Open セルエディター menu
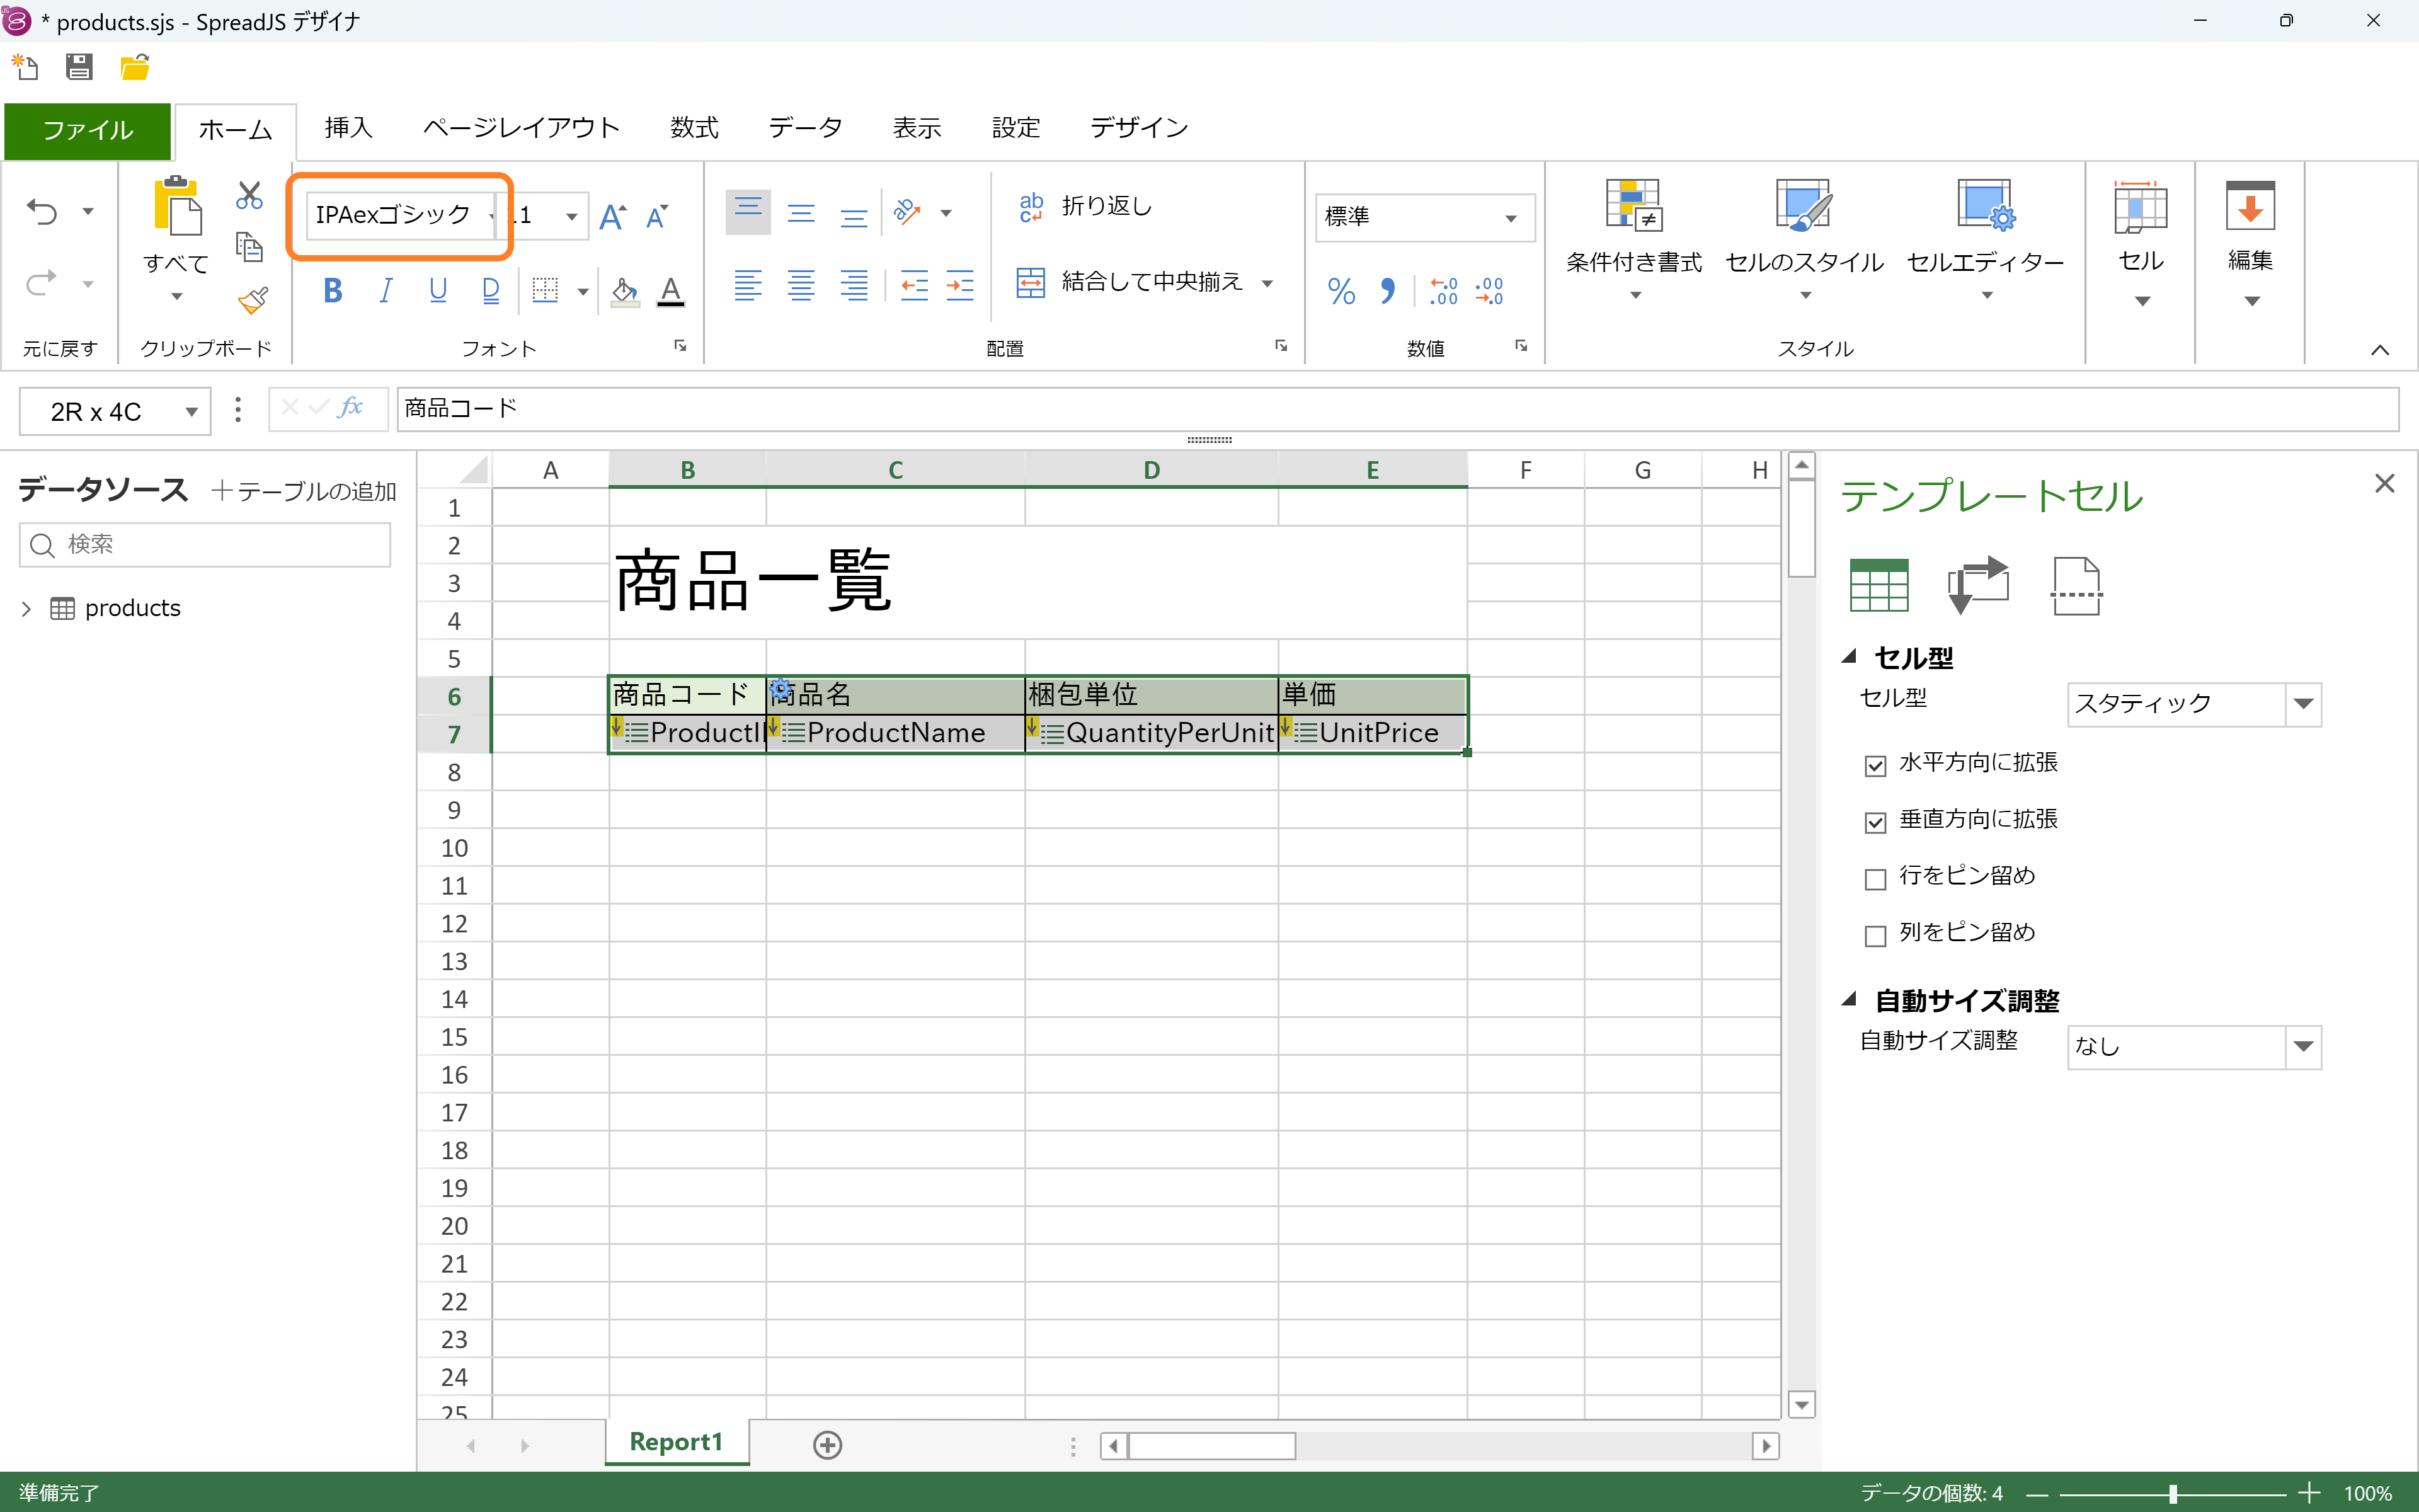Screen dimensions: 2419x1512 click(x=1985, y=240)
